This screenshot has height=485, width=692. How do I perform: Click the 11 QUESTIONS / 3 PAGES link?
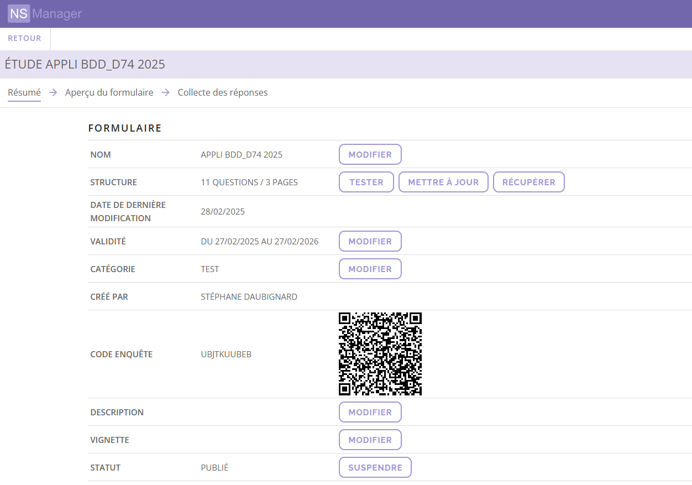click(x=249, y=182)
